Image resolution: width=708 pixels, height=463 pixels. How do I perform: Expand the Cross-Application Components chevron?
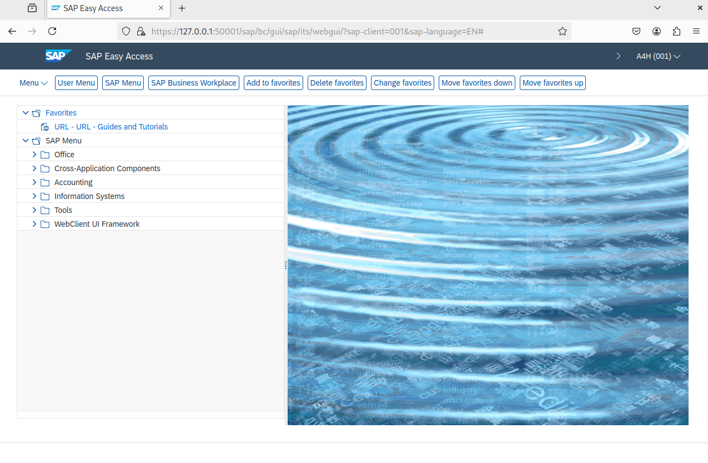[x=34, y=168]
